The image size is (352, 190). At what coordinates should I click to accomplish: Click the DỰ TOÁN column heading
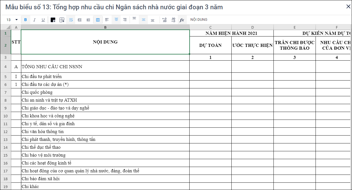point(211,45)
